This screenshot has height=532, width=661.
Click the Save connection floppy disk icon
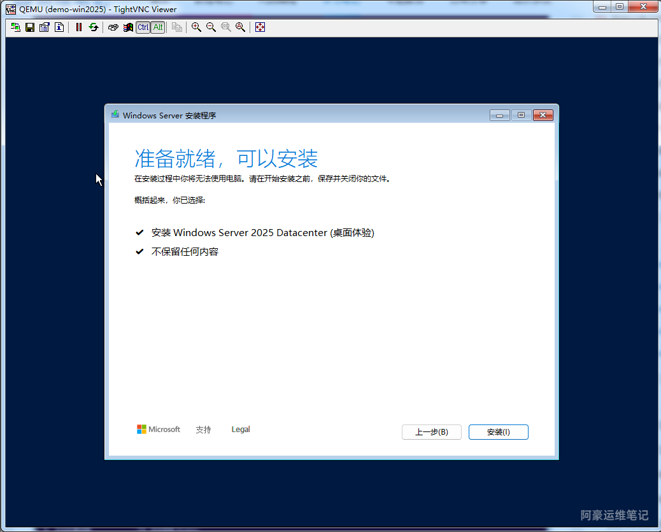(29, 27)
